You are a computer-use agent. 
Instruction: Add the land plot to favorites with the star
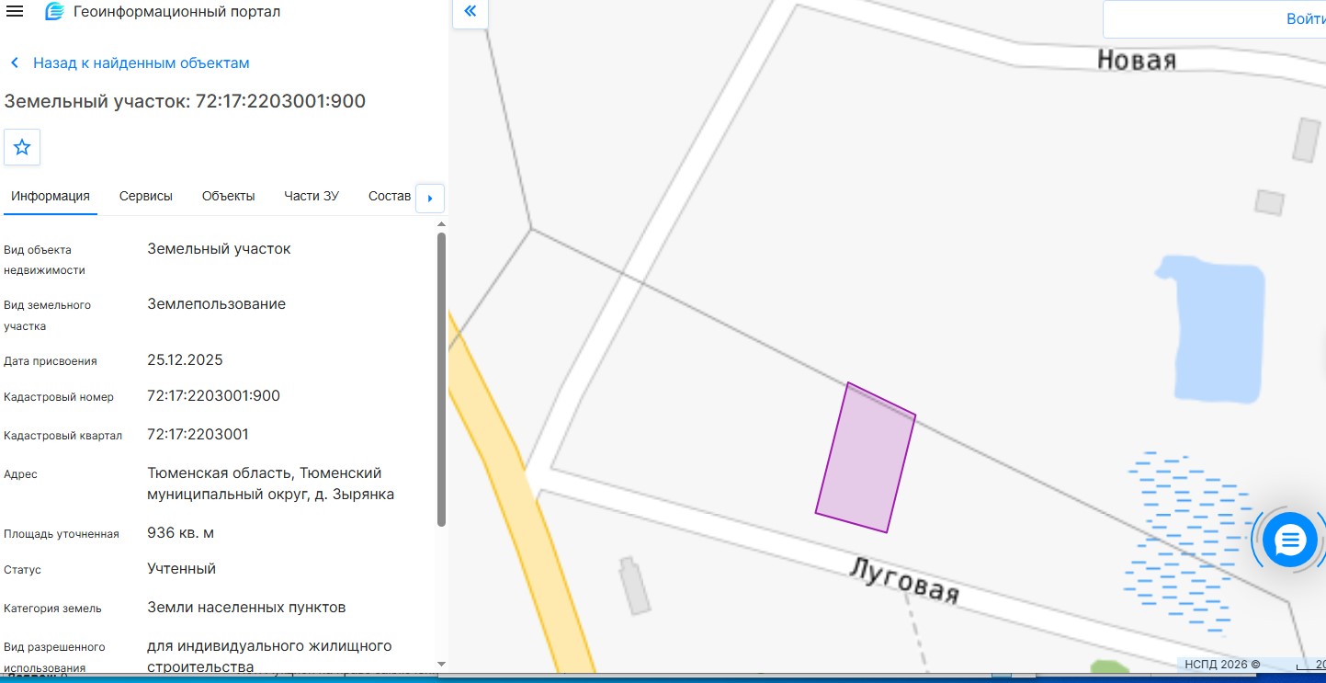click(x=22, y=147)
